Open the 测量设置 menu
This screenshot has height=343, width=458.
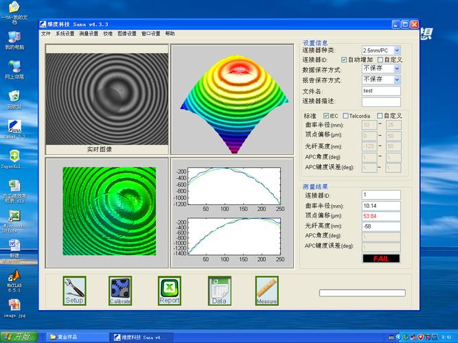(89, 34)
